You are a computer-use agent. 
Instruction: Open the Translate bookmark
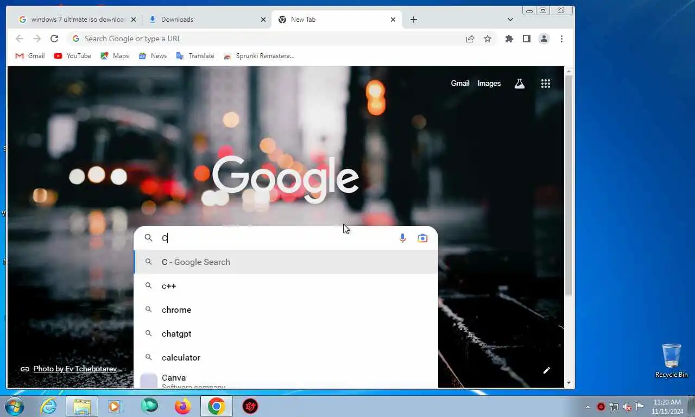[x=195, y=56]
